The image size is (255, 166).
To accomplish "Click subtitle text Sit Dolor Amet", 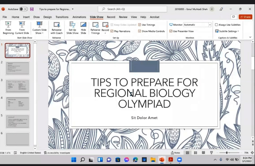I will 144,118.
